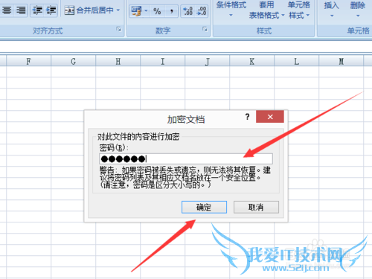Select column G header
The height and width of the screenshot is (279, 372).
click(73, 61)
